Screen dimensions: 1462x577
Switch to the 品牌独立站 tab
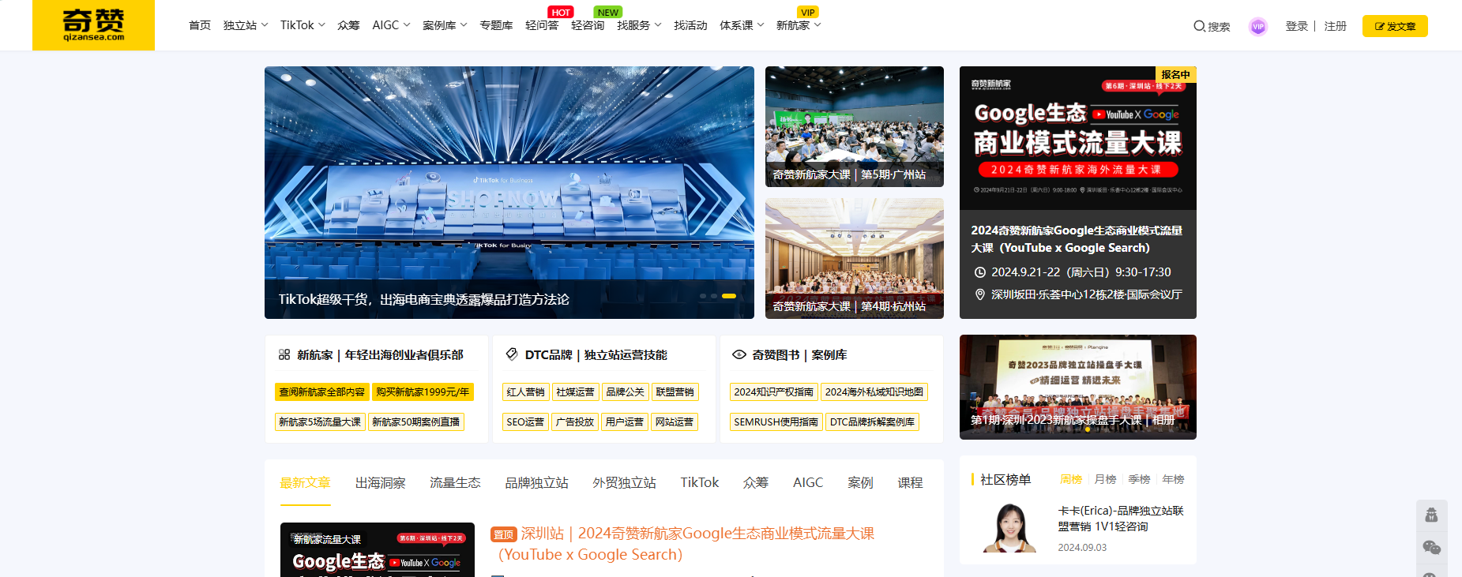pos(536,482)
